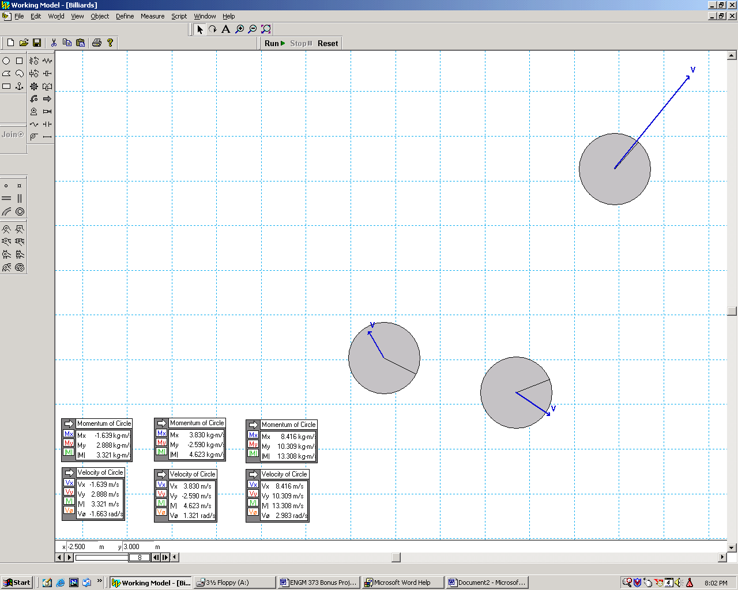Select the Rotate tool
Viewport: 738px width, 590px height.
pos(213,29)
